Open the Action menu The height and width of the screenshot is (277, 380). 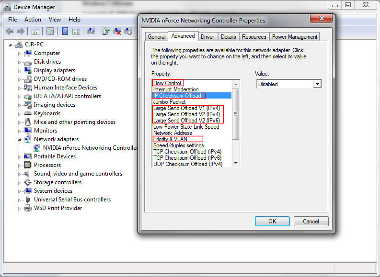click(33, 20)
